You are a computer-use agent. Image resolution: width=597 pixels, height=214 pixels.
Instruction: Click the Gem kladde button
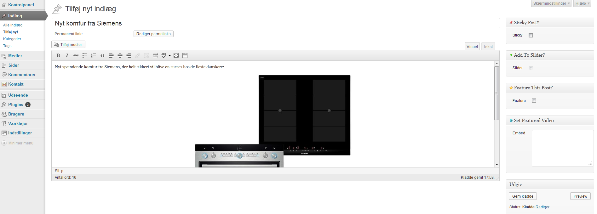tap(523, 196)
